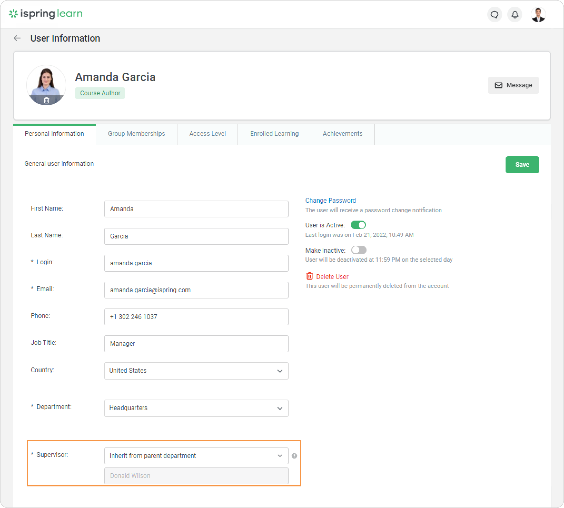Screen dimensions: 564x508
Task: Click into the Phone number field
Action: click(196, 317)
